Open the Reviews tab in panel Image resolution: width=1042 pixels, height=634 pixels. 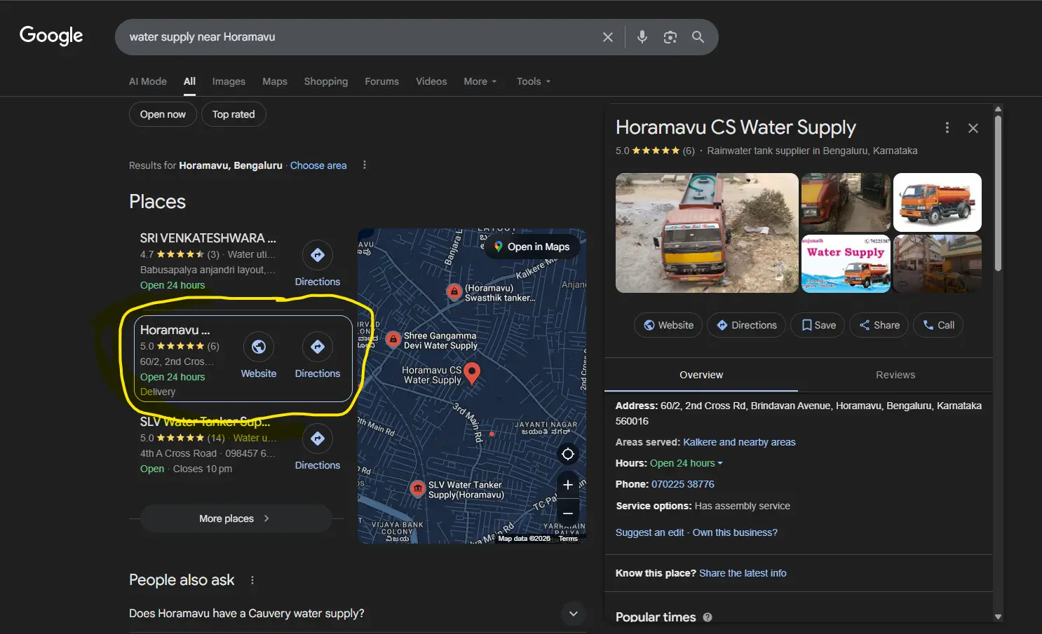[895, 375]
